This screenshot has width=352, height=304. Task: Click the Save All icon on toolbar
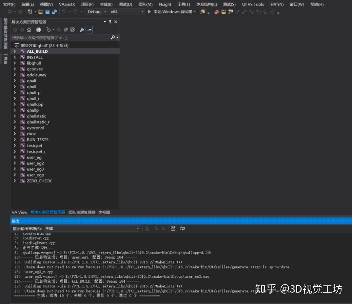click(x=54, y=11)
